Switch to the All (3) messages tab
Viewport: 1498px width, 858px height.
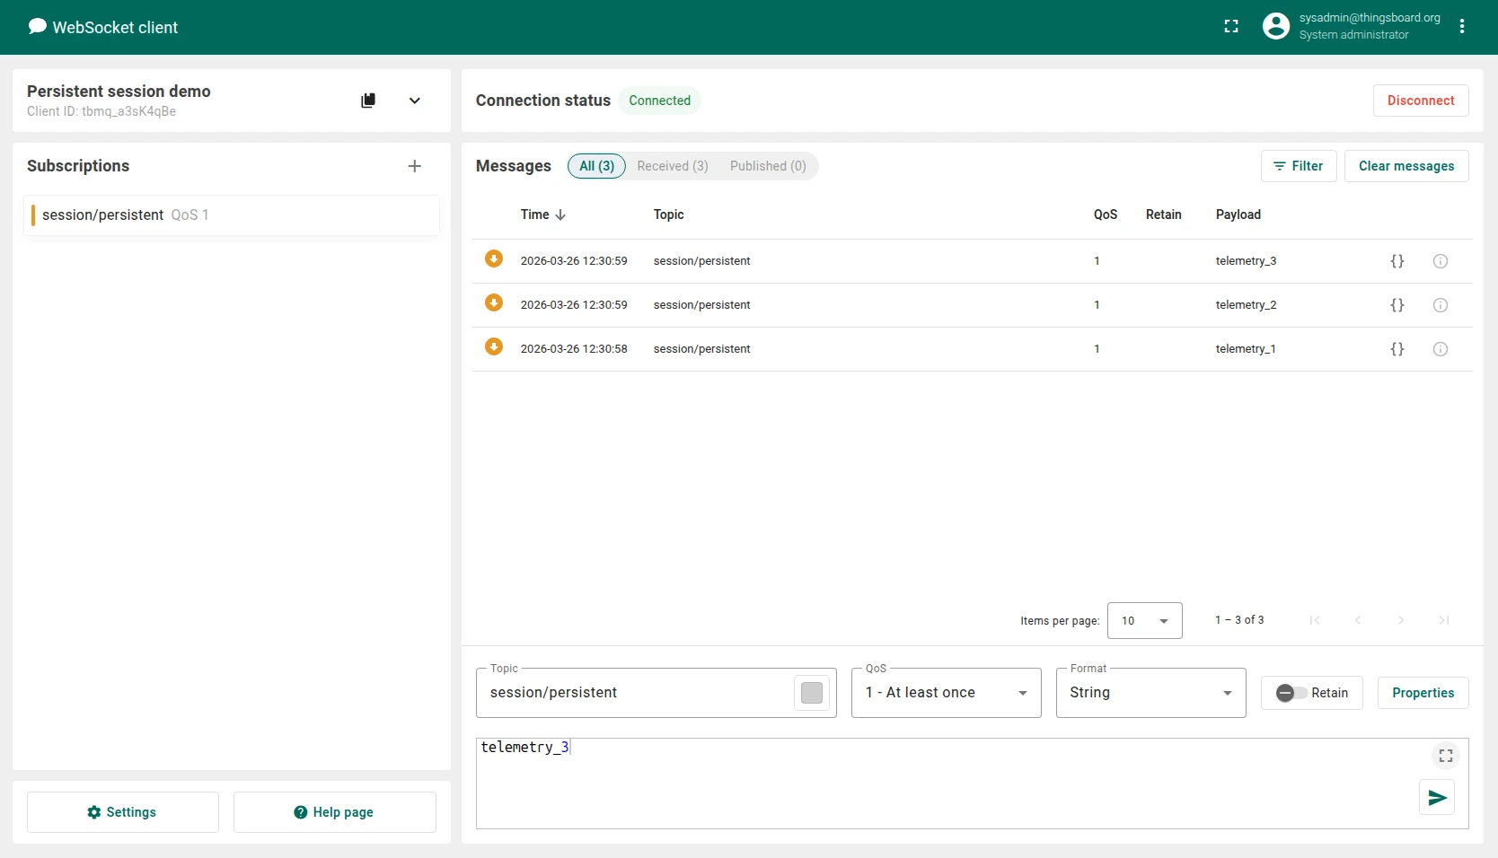(596, 166)
